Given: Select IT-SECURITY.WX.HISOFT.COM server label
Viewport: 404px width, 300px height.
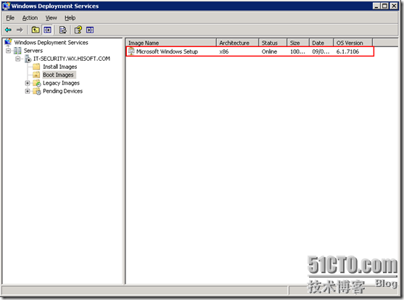Looking at the screenshot, I should [x=72, y=59].
